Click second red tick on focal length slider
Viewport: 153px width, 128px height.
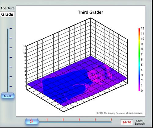pyautogui.click(x=47, y=119)
